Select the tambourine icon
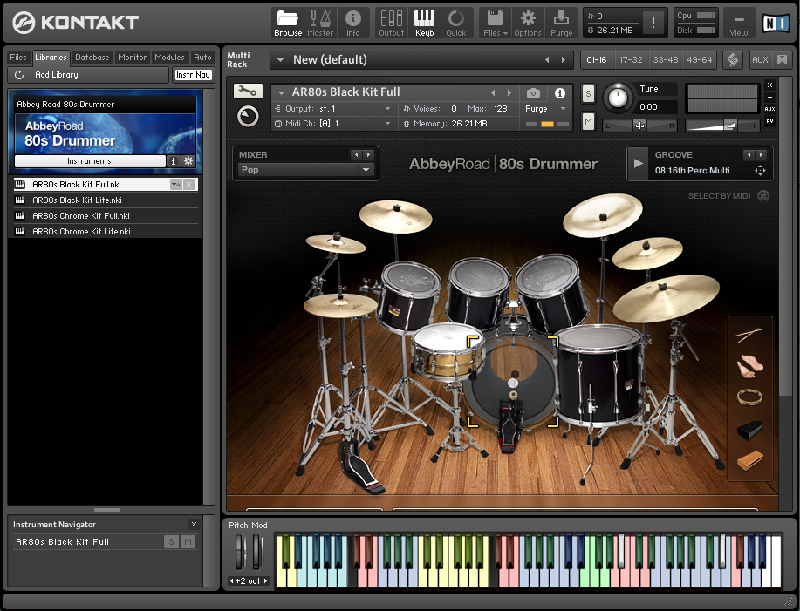 (749, 397)
